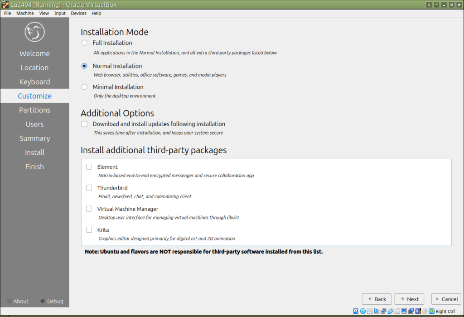Enable download and install updates checkbox
This screenshot has width=464, height=317.
[84, 124]
